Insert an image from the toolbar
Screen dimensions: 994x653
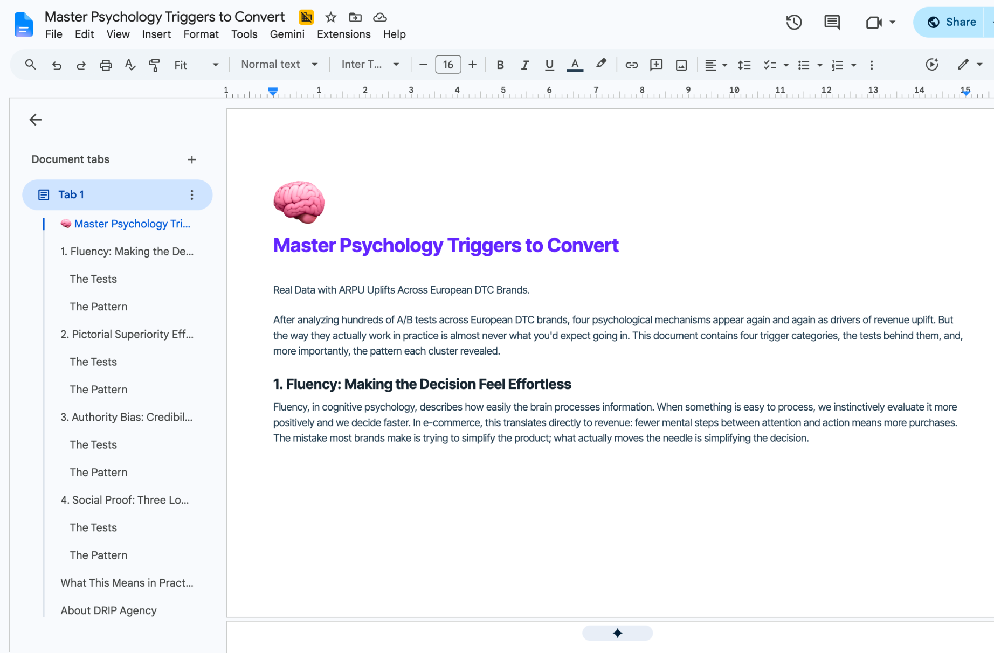pos(681,65)
